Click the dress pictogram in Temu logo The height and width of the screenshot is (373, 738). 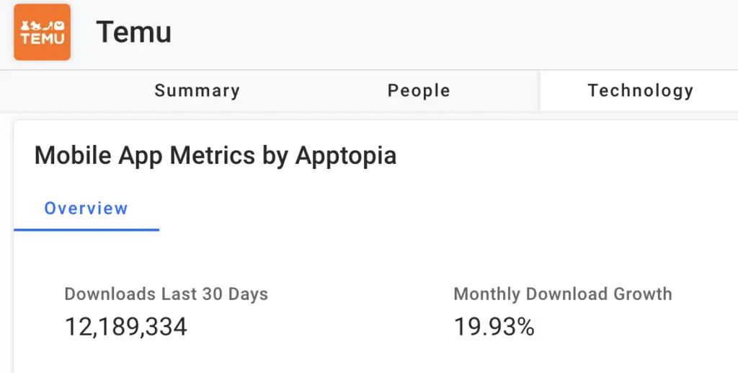[26, 25]
